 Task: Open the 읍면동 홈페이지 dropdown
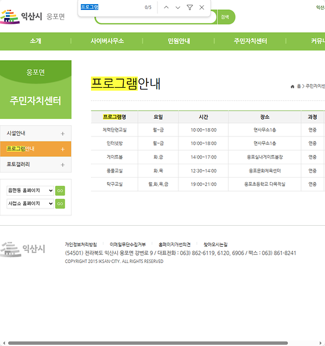(30, 190)
